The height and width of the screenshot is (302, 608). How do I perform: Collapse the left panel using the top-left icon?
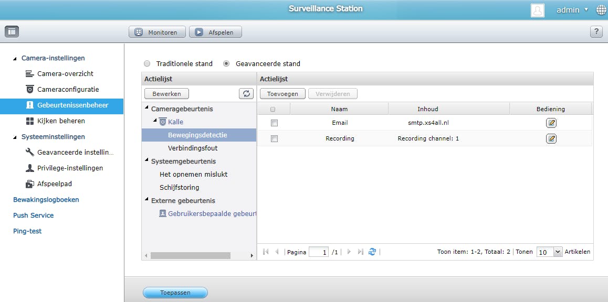[12, 31]
